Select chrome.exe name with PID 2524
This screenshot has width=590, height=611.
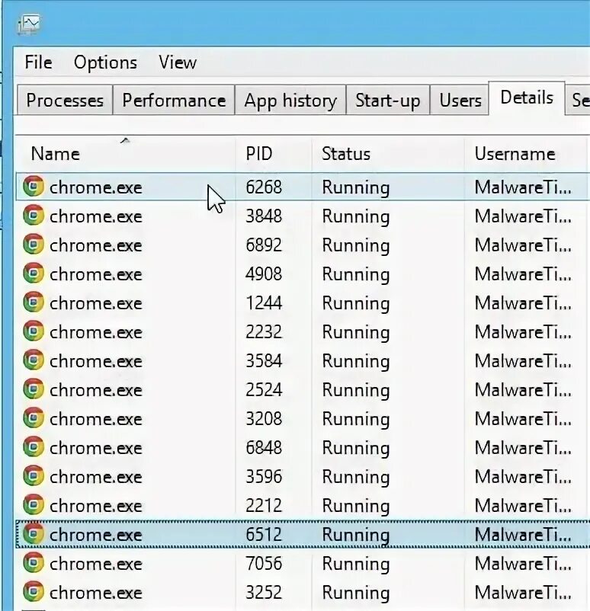(96, 390)
